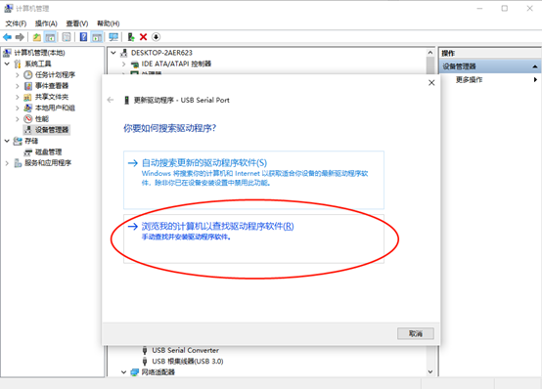Open the blue help question mark icon

coord(83,37)
